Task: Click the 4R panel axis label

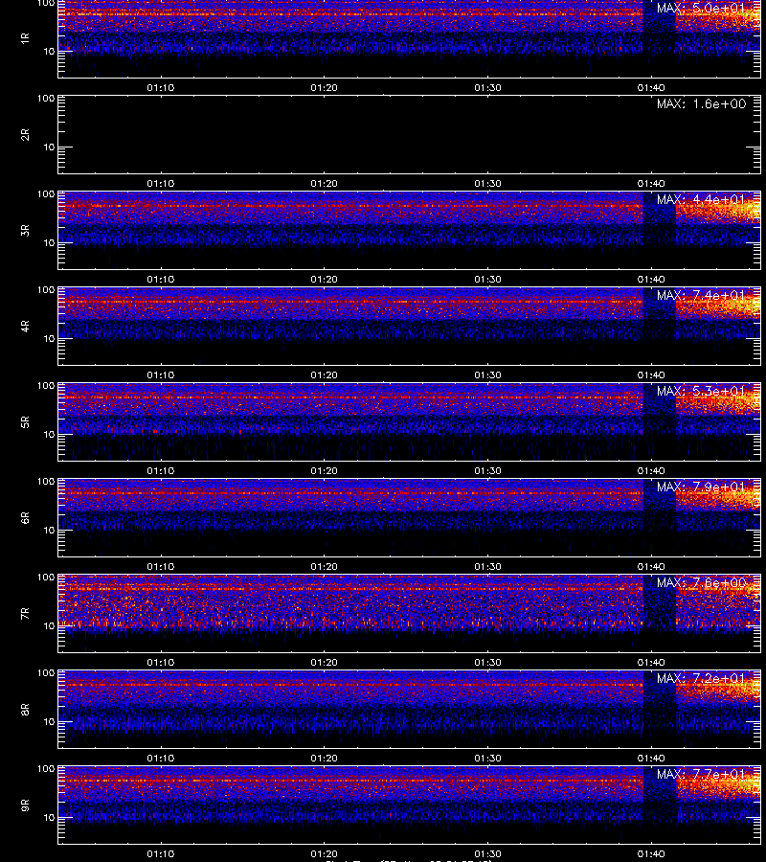Action: (25, 326)
